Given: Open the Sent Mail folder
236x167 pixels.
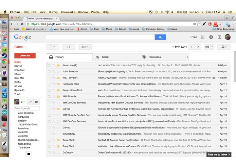Looking at the screenshot, I should [19, 78].
